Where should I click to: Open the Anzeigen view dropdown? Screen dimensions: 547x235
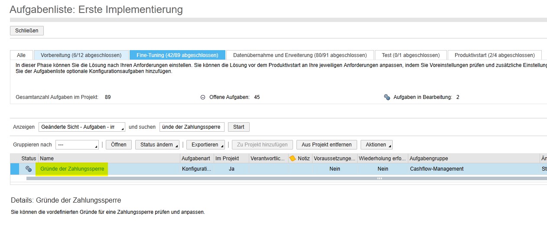point(81,127)
